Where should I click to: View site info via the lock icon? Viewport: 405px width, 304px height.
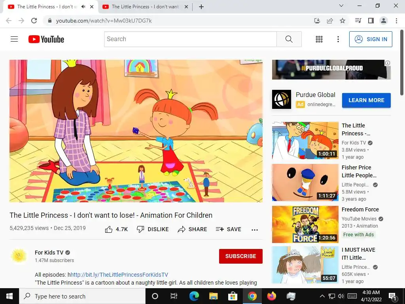point(50,21)
